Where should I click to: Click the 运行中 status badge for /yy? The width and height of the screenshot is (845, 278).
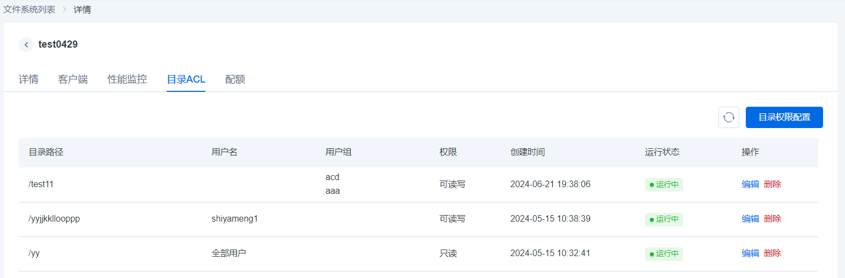664,254
